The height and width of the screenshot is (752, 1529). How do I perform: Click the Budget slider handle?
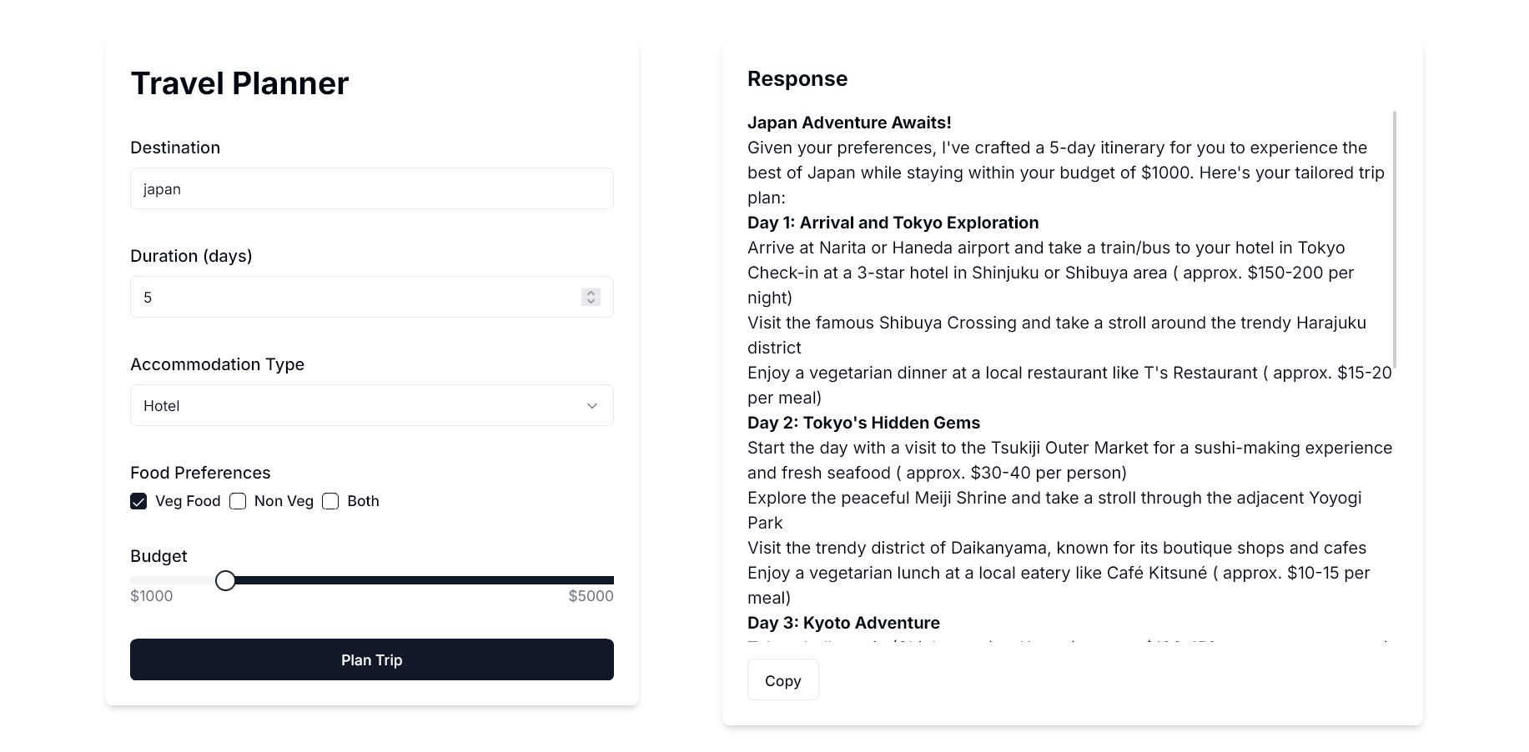point(225,580)
